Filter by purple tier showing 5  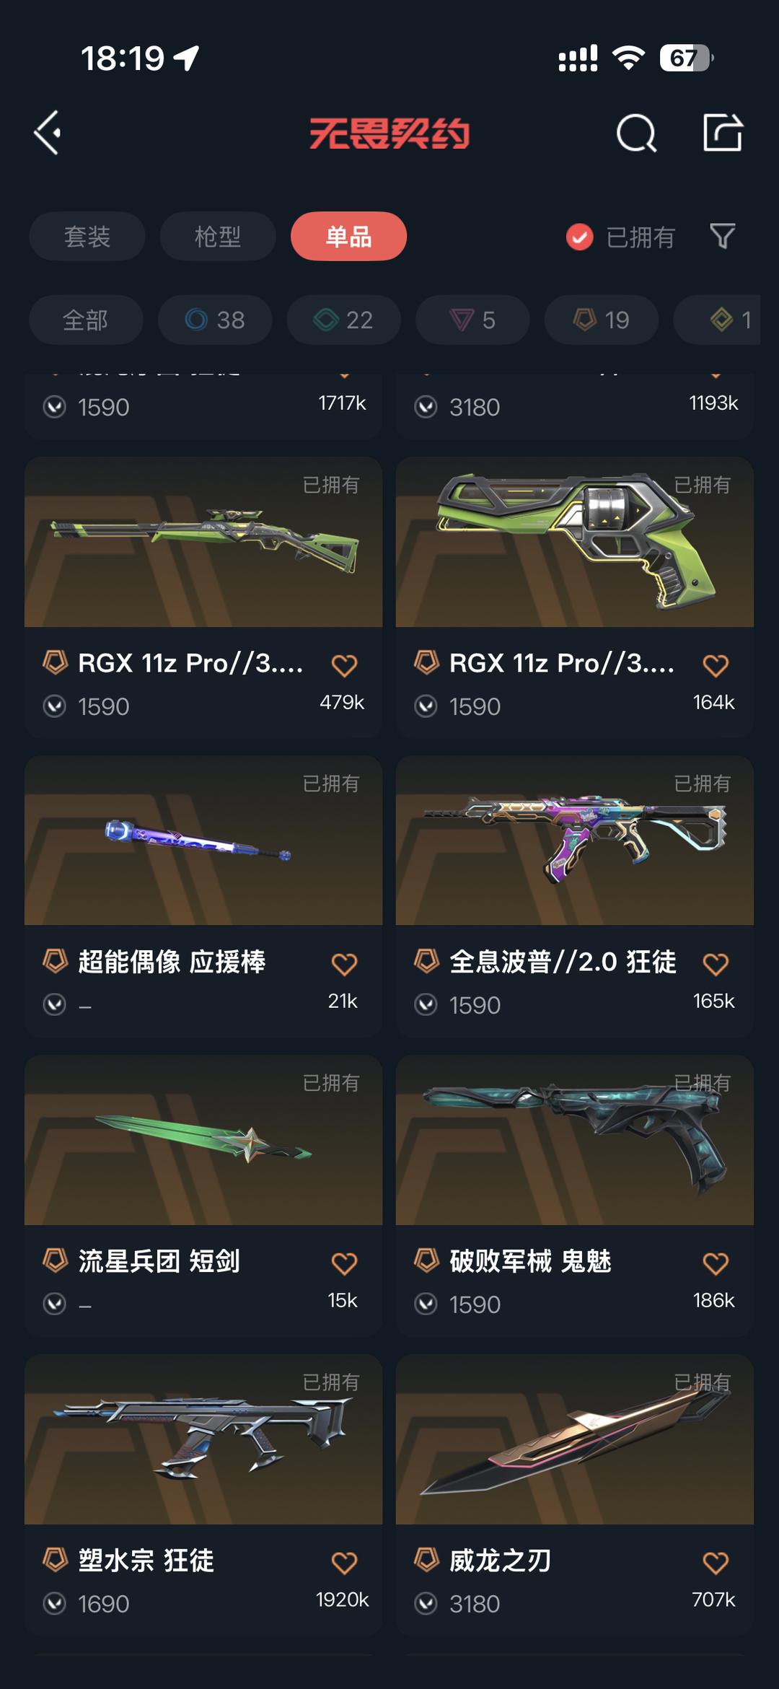[472, 320]
